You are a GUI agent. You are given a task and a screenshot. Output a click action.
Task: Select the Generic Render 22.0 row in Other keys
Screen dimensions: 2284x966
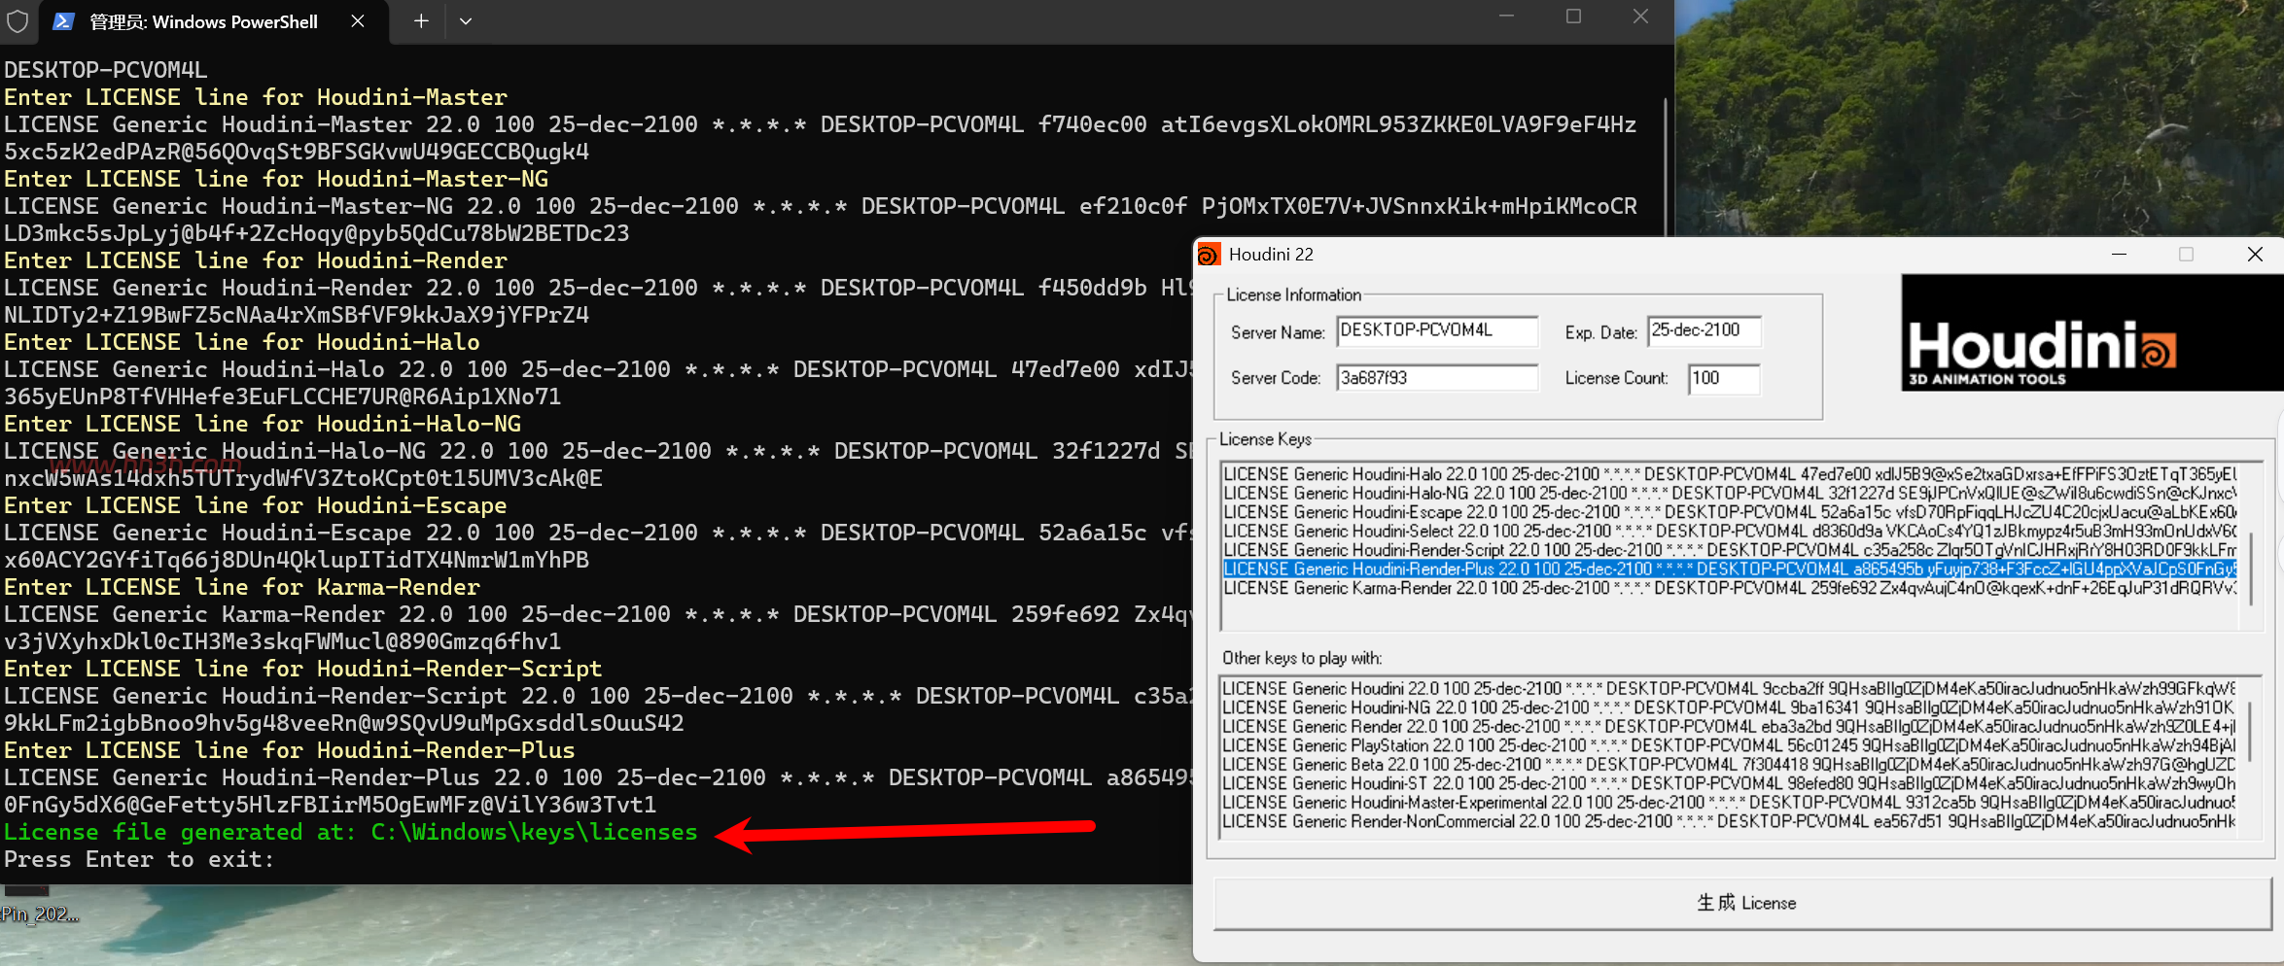click(x=1729, y=726)
